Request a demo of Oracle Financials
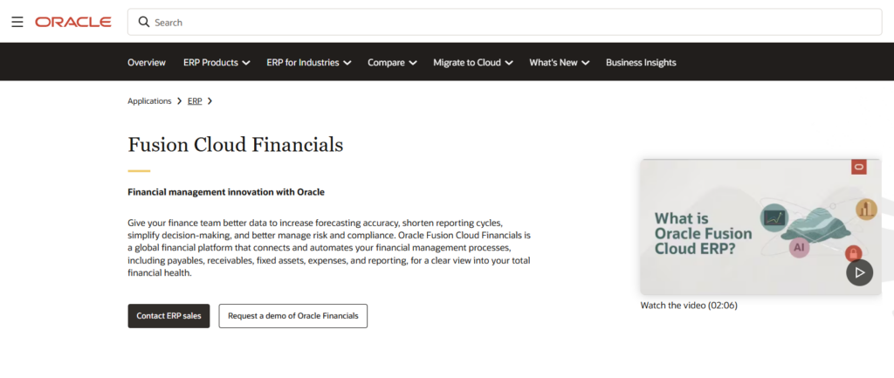Screen dimensions: 894x378 click(x=293, y=316)
